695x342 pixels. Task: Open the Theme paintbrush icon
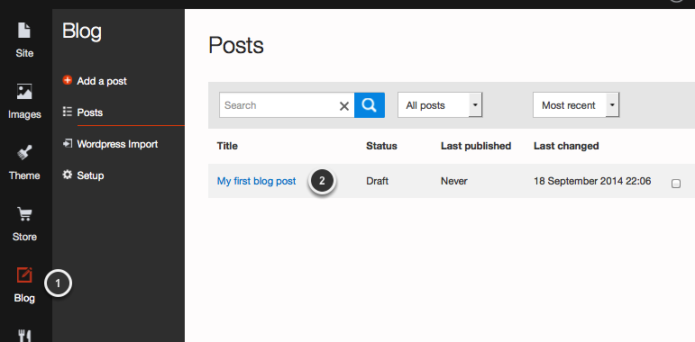click(24, 154)
